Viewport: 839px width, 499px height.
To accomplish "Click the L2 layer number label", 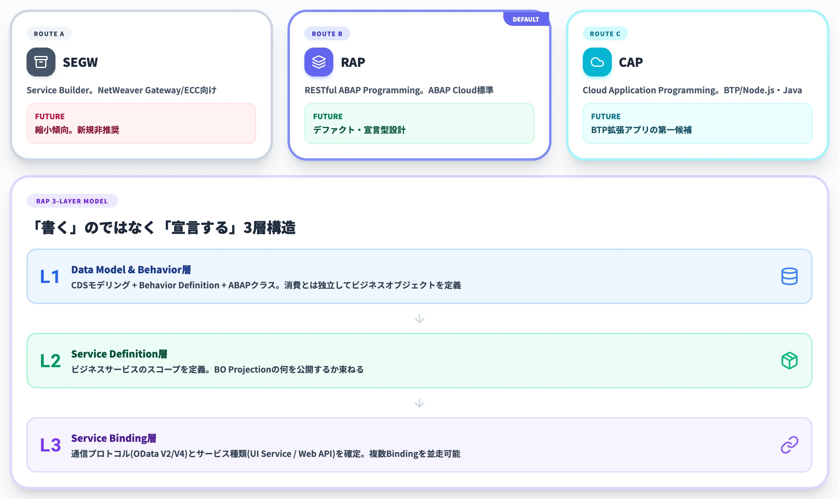I will [x=50, y=361].
